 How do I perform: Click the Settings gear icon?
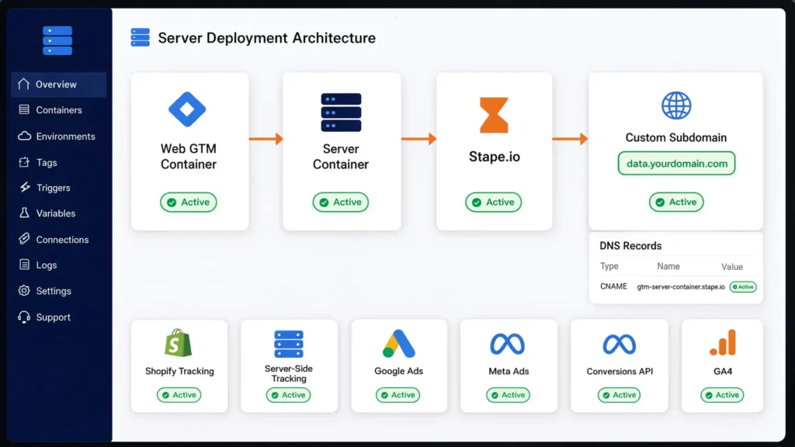[x=24, y=290]
